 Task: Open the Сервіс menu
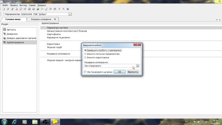click(x=32, y=5)
